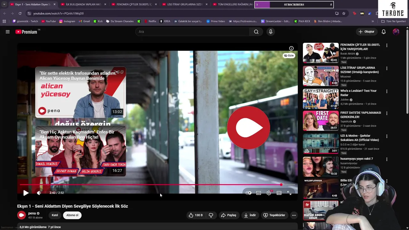The width and height of the screenshot is (409, 230).
Task: Click the Katıl join button
Action: [55, 215]
